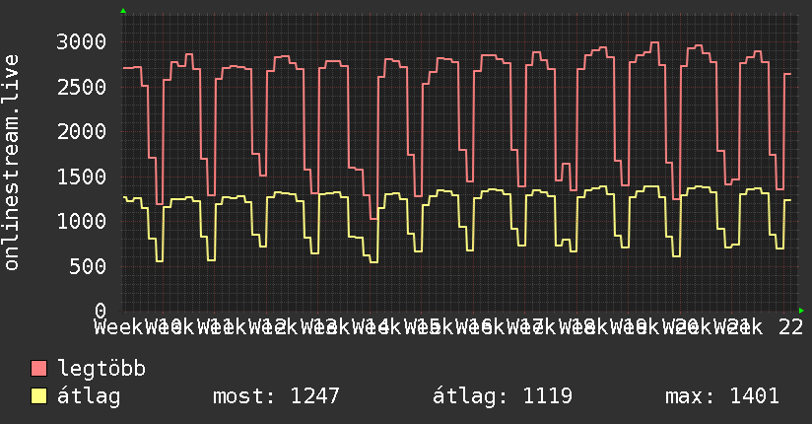812x424 pixels.
Task: Click the 'átlag: 1119' statistic
Action: point(503,396)
